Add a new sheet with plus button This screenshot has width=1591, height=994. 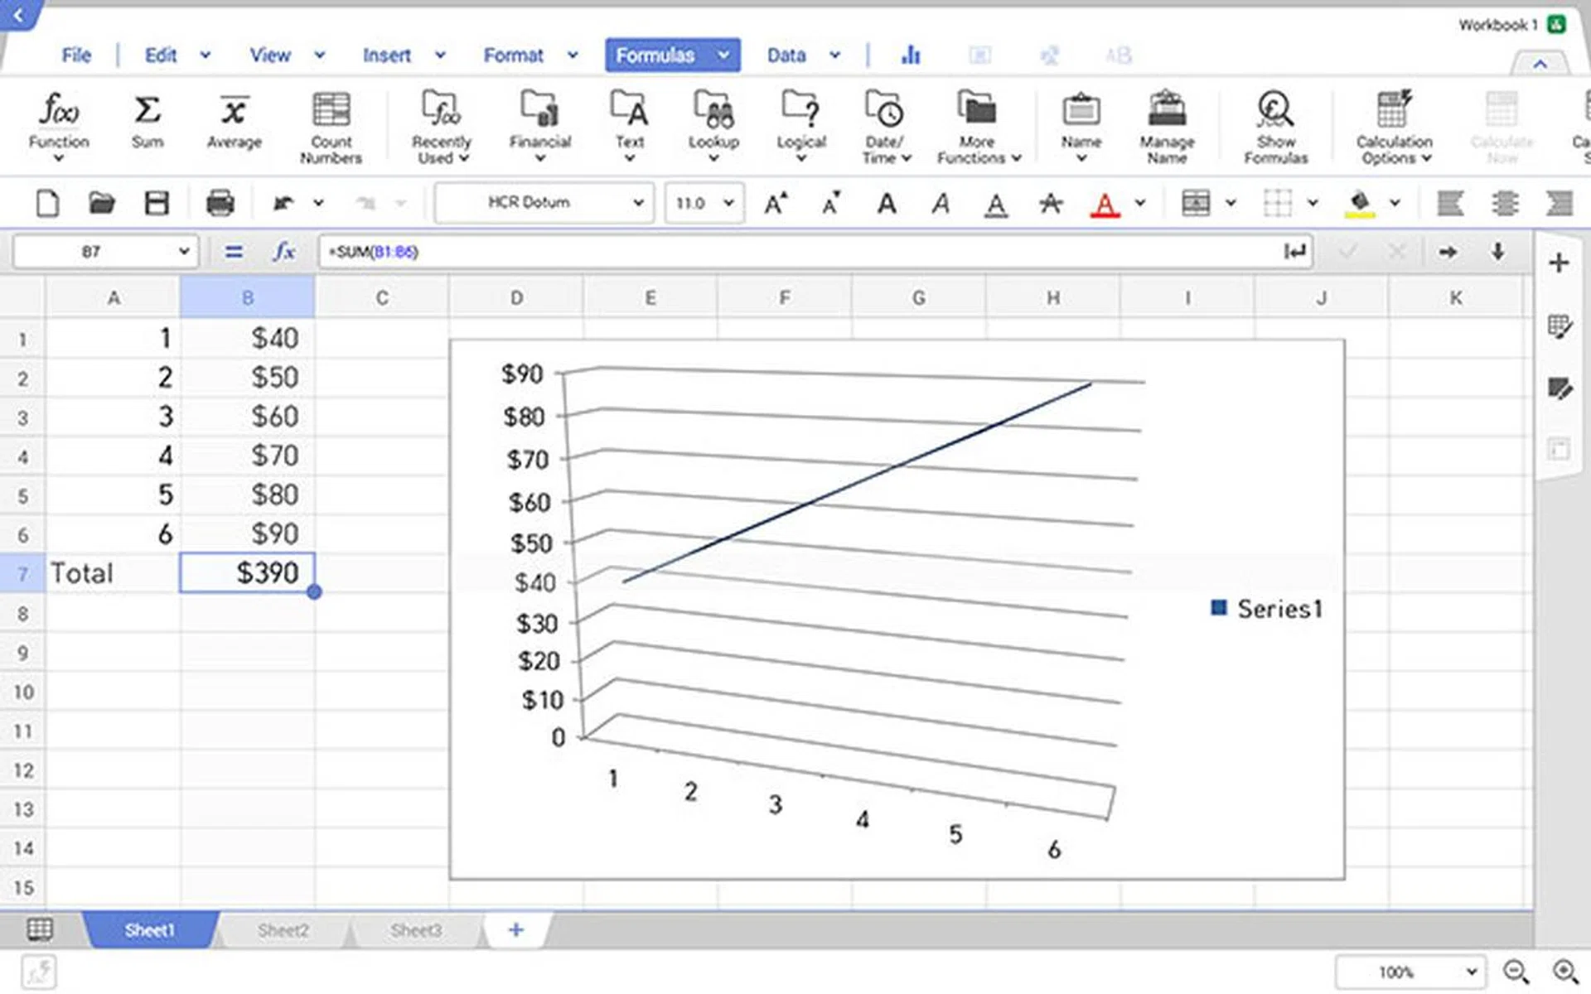tap(515, 930)
